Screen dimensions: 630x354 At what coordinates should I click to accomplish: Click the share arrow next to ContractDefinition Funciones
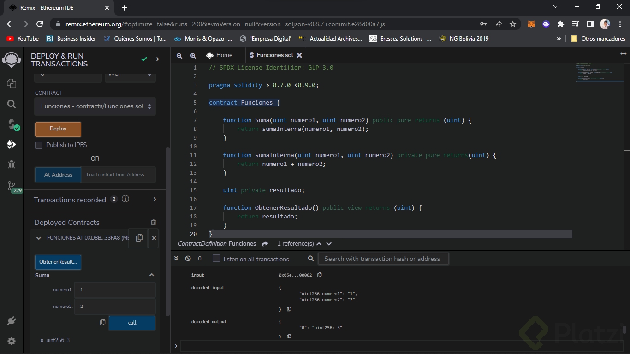pos(265,244)
